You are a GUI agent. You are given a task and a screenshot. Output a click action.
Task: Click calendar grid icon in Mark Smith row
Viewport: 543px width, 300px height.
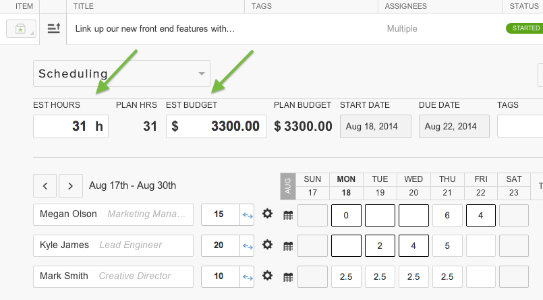288,276
